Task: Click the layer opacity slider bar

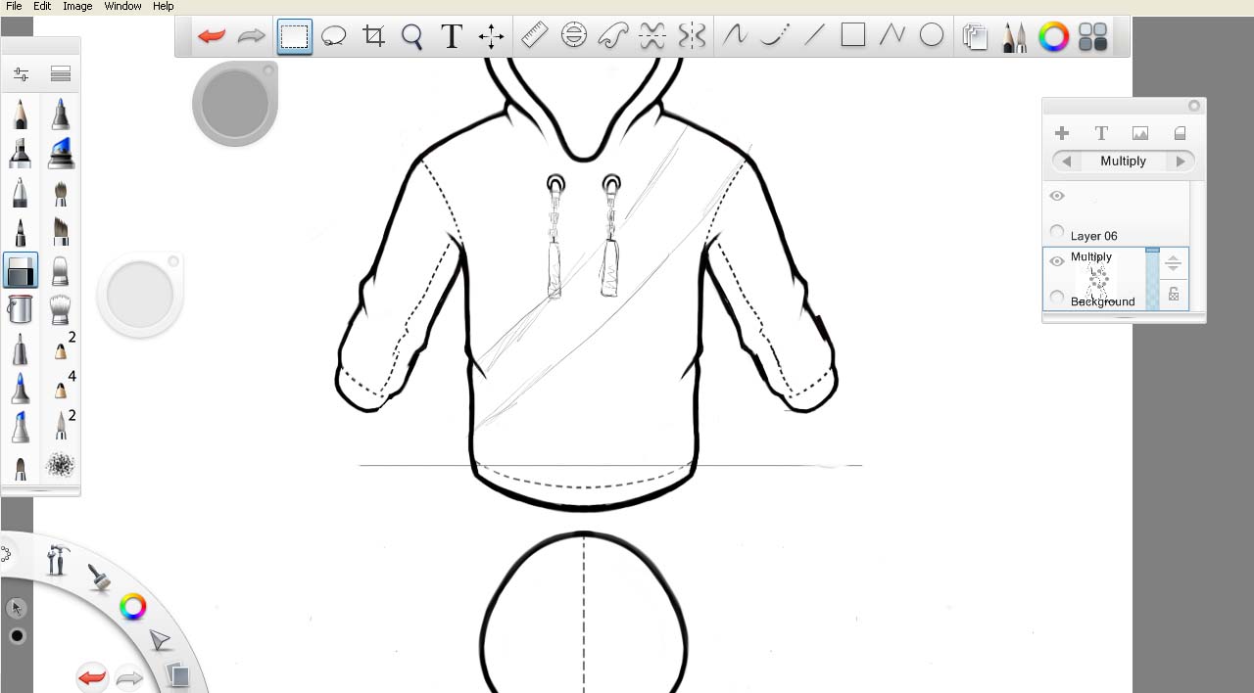Action: [1152, 279]
